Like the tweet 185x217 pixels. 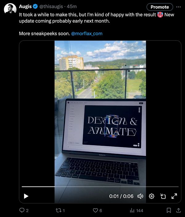click(97, 210)
